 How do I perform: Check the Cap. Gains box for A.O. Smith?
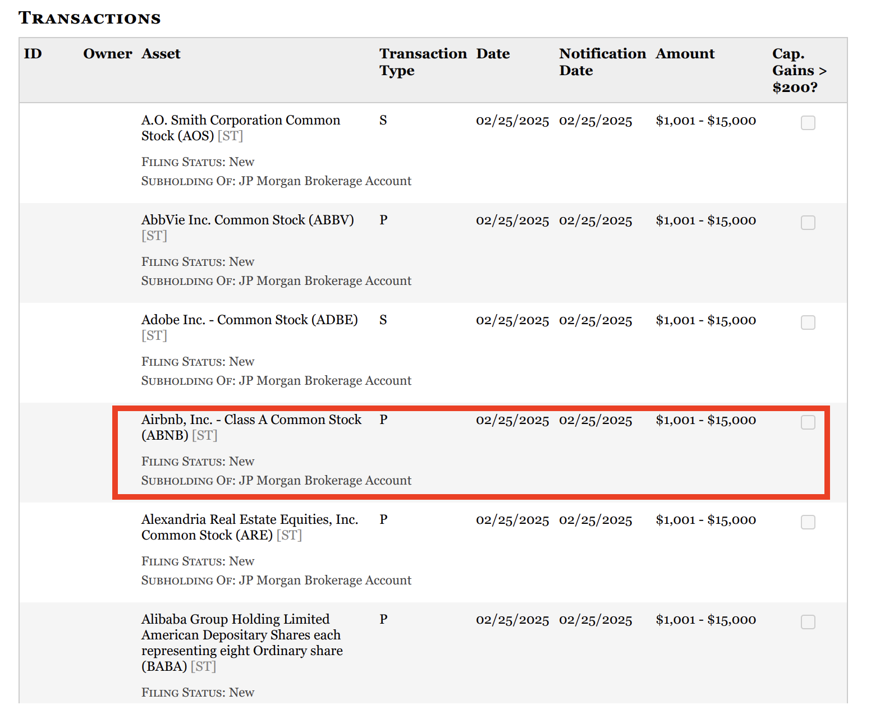pos(808,123)
